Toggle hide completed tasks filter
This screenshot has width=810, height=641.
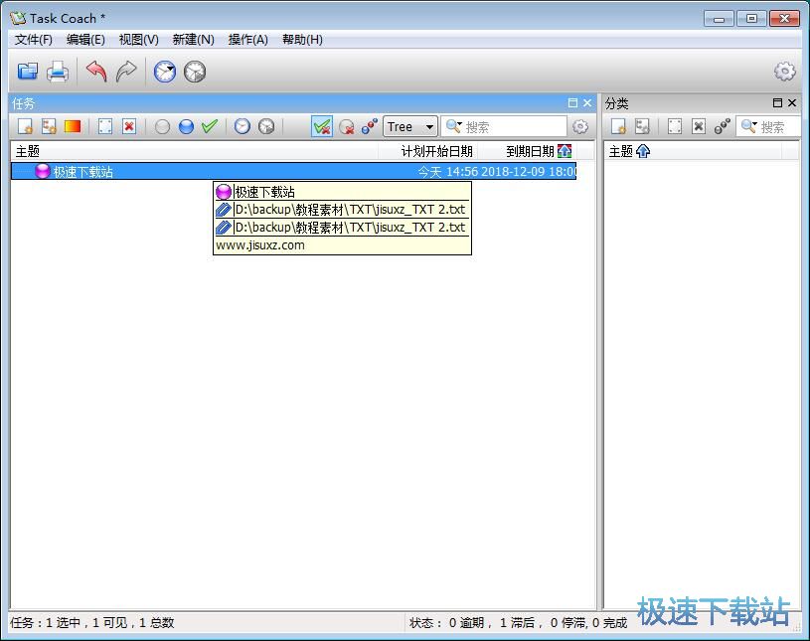[322, 126]
